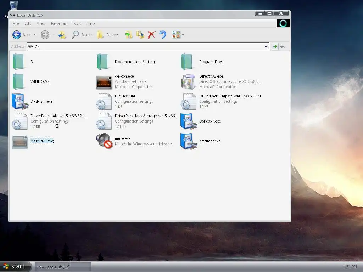Select the DriverPack_Chipset_wnt5_x86-32.ini icon

click(189, 101)
